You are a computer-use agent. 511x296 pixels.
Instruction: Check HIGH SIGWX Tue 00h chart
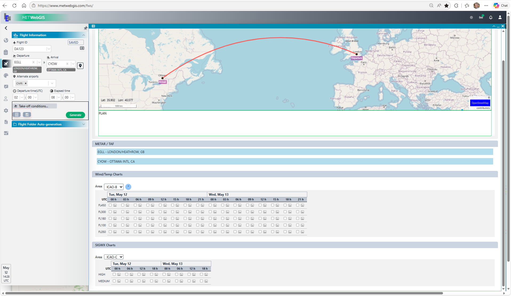[114, 274]
